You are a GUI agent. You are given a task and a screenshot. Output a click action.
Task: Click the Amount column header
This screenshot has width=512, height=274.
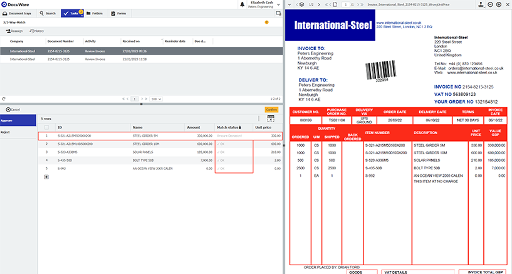[x=193, y=127]
